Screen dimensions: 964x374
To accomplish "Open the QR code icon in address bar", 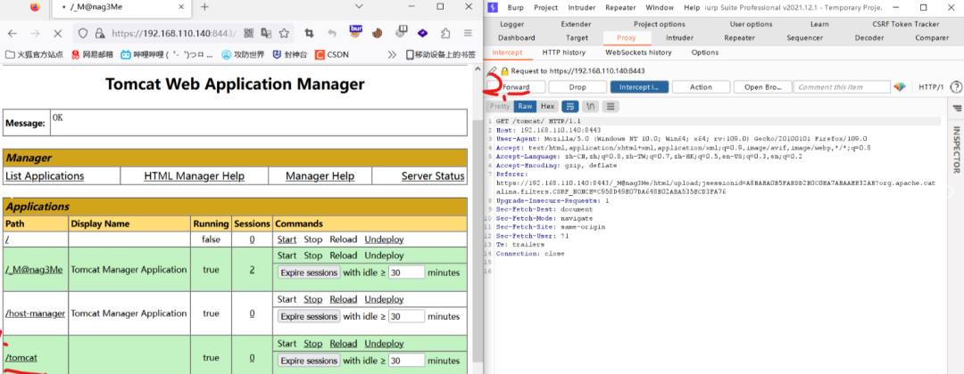I will [248, 33].
